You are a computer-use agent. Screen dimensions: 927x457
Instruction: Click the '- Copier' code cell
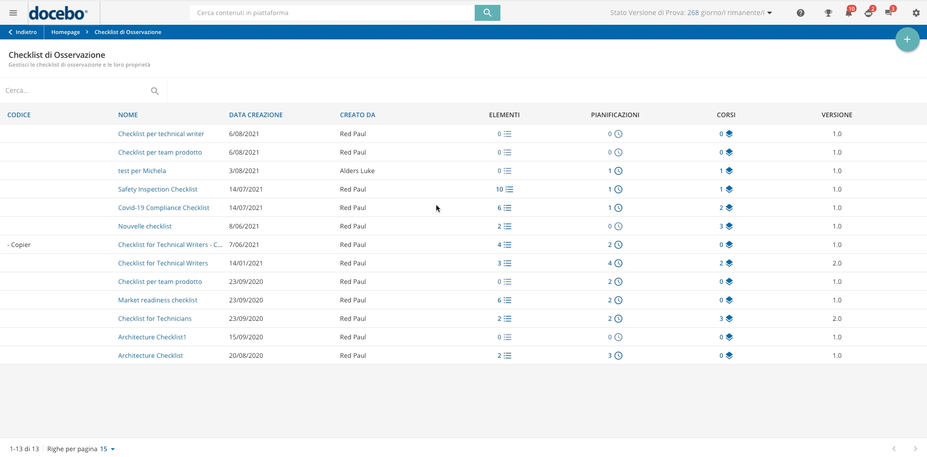point(19,245)
